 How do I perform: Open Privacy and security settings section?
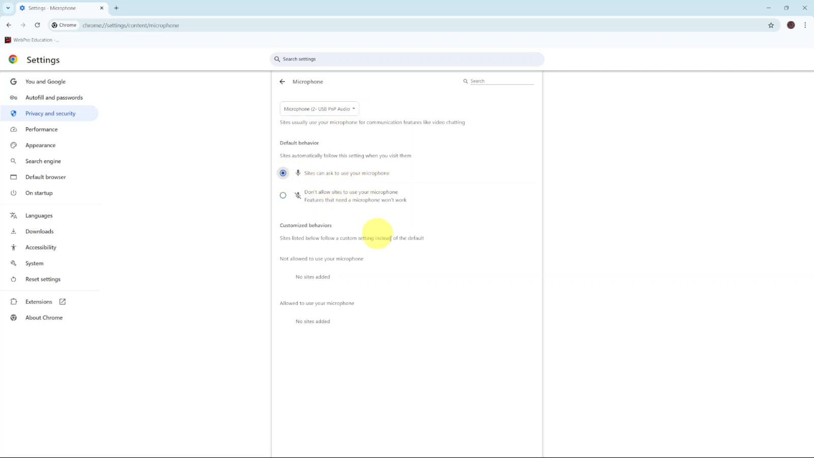pos(50,113)
